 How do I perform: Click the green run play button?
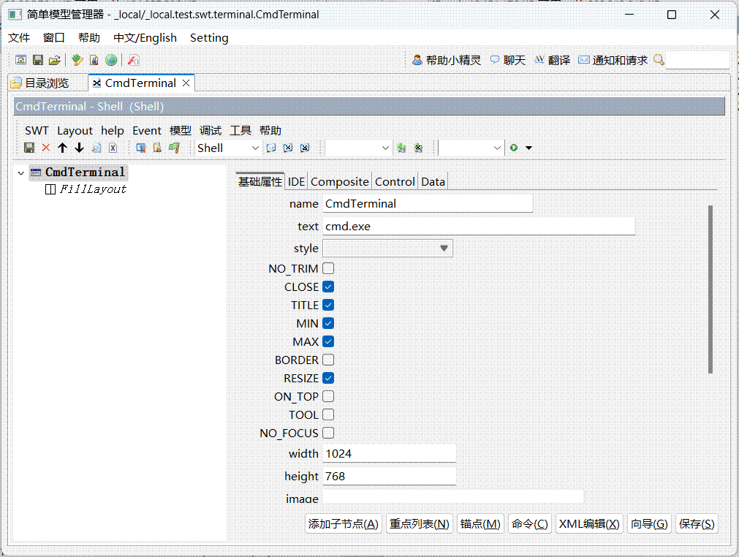514,148
